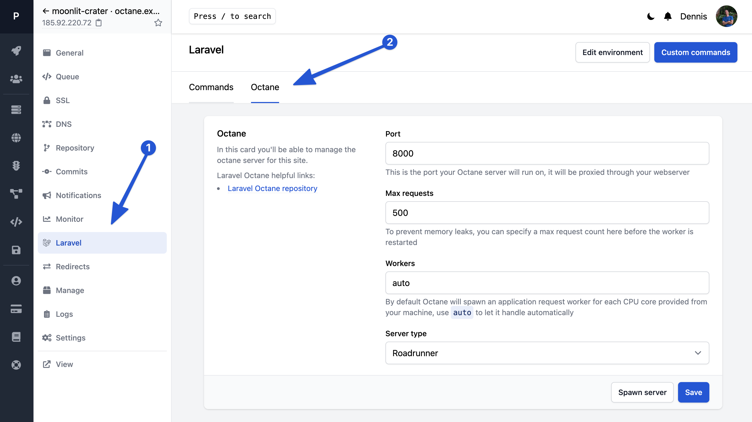Screen dimensions: 752x422
Task: Open the network diagram icon in sidebar
Action: coord(16,194)
